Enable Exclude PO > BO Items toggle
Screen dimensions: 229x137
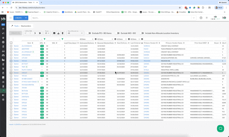(x=89, y=33)
